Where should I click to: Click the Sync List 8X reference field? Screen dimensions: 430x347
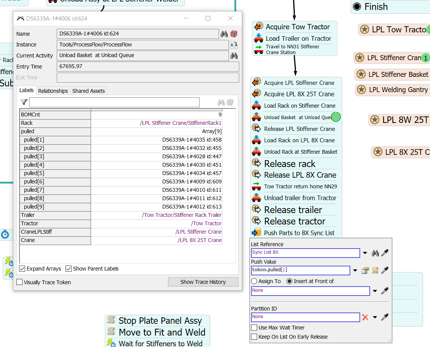click(305, 253)
